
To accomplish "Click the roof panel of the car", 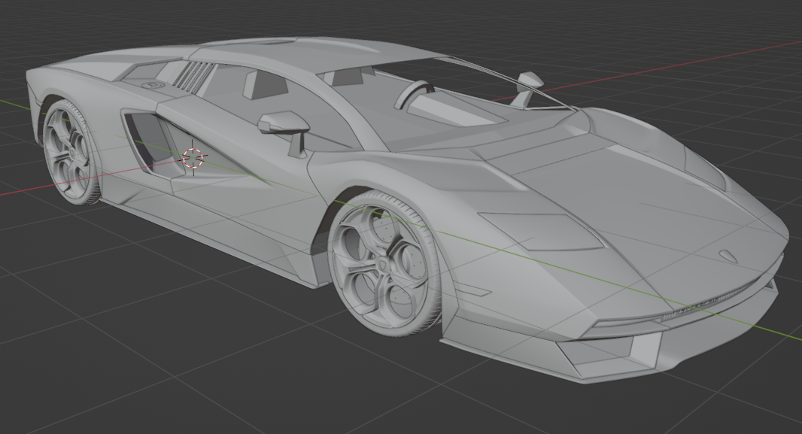I will click(327, 52).
